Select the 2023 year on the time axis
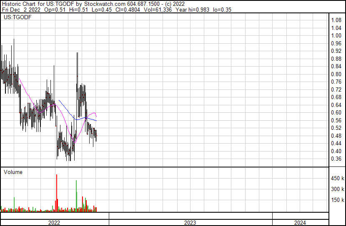 tap(190, 223)
